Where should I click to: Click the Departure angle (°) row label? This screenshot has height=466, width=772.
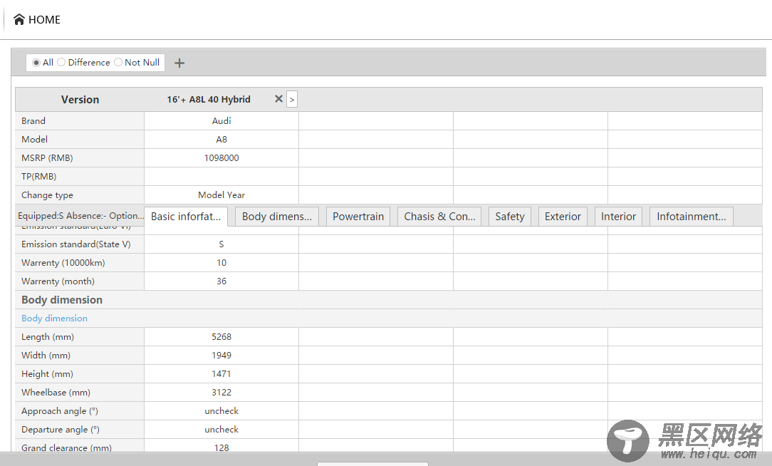pos(60,430)
